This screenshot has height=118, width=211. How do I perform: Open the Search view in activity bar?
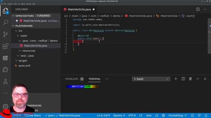coord(5,22)
